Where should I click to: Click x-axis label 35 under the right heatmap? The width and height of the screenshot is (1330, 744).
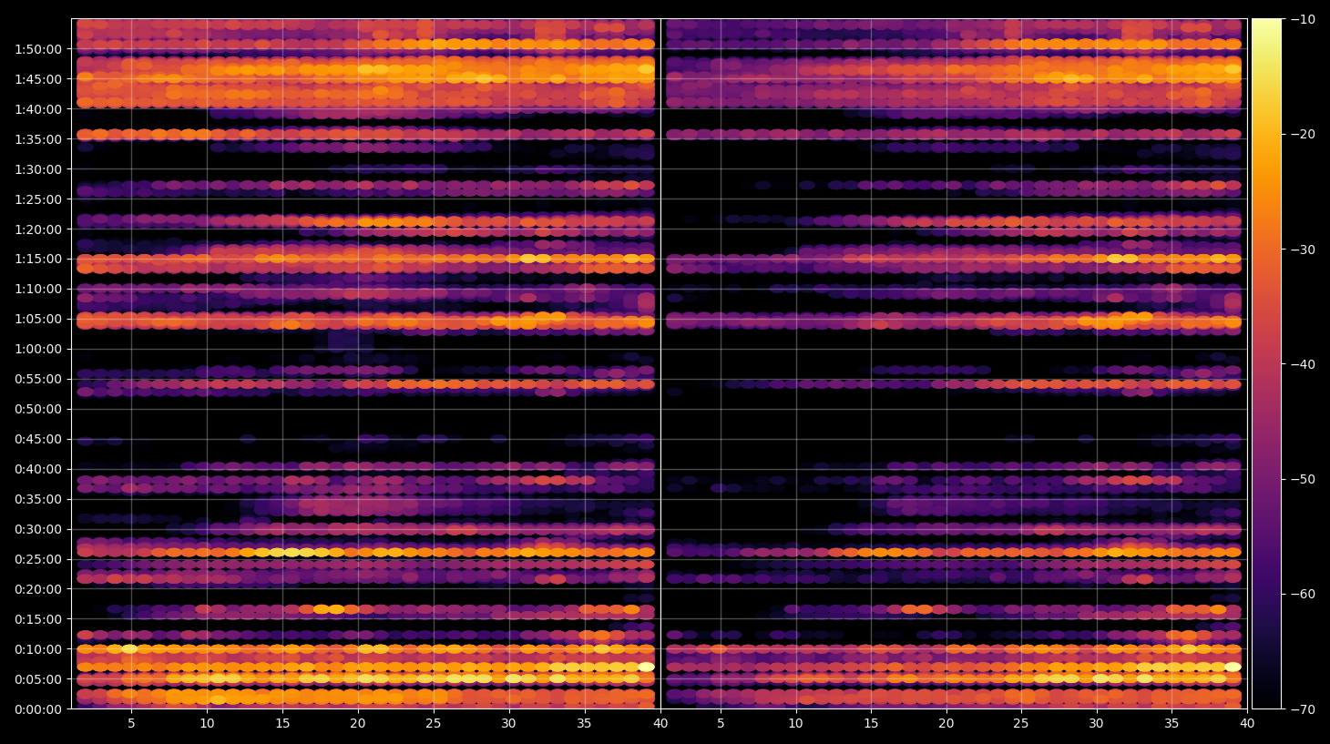1171,724
